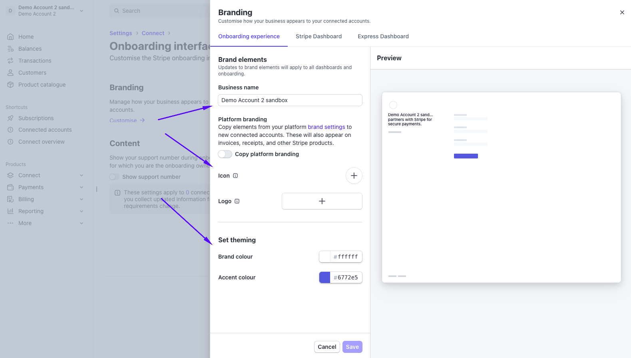This screenshot has height=358, width=631.
Task: Expand the Connect products section
Action: [x=82, y=175]
